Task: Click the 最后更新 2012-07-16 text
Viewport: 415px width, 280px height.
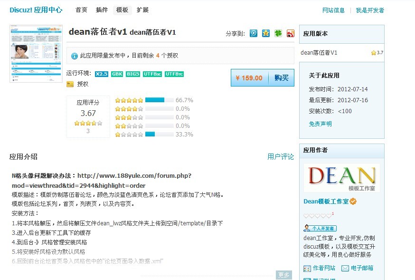Action: click(338, 100)
